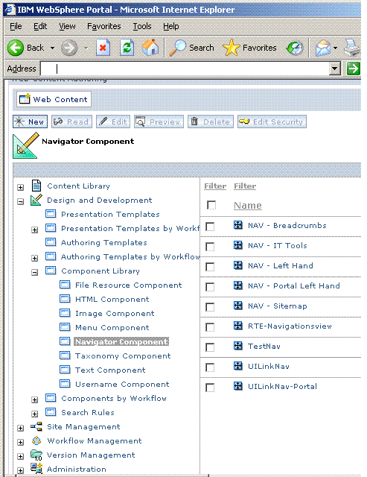The height and width of the screenshot is (477, 367).
Task: Sort by the Name column link
Action: coord(248,206)
